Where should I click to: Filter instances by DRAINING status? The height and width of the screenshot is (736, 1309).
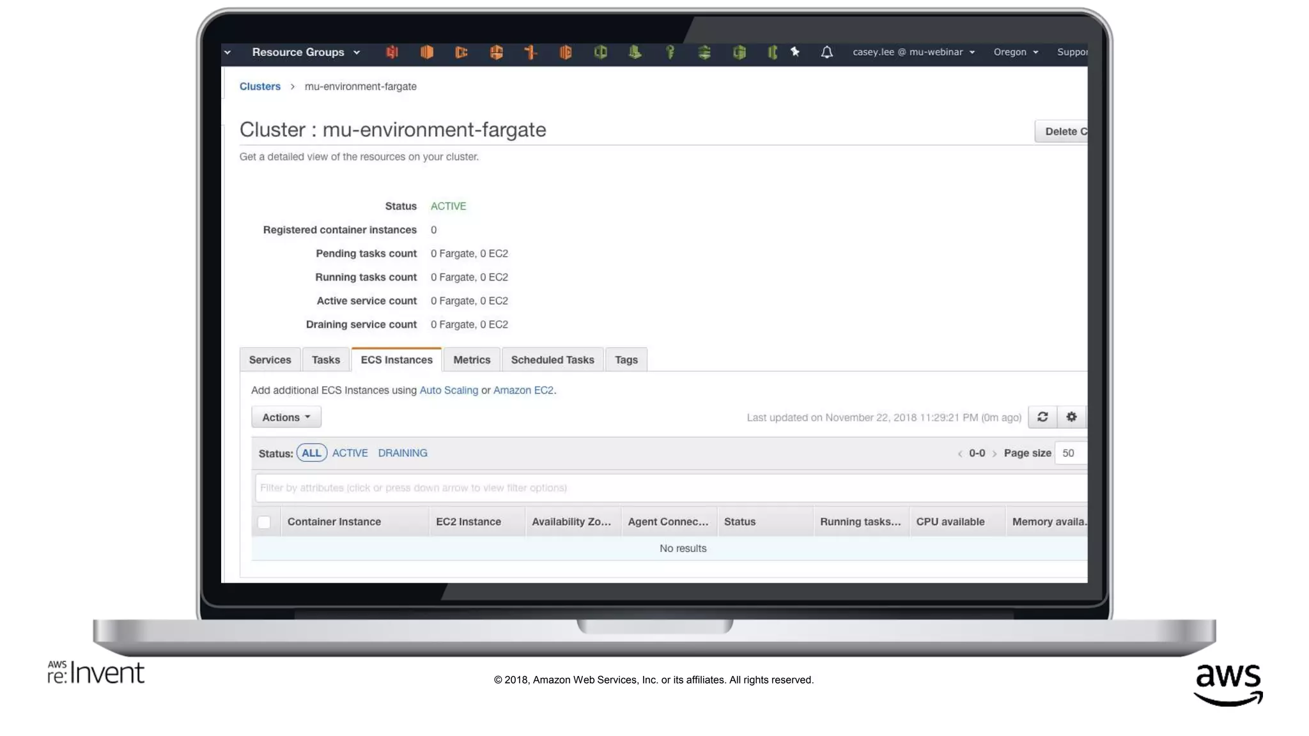(x=403, y=453)
